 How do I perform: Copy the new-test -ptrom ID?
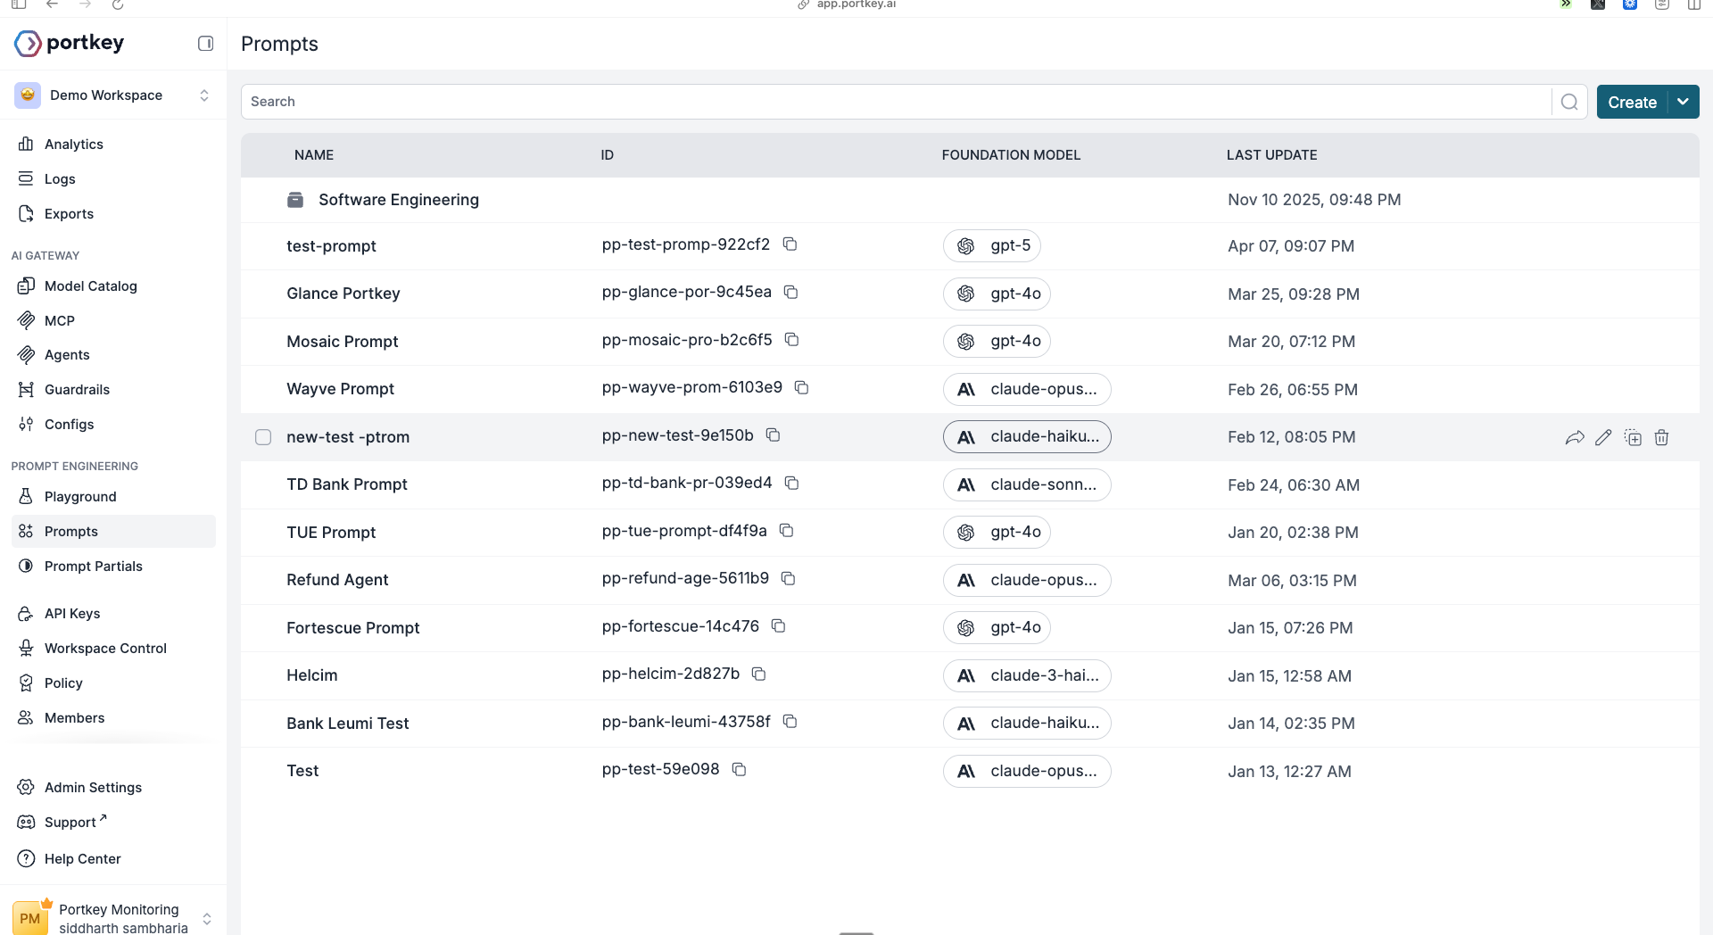pyautogui.click(x=773, y=435)
